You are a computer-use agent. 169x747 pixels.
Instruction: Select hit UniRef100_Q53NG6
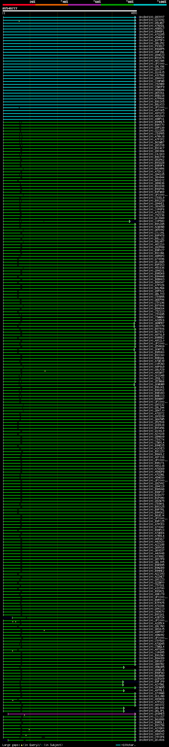tap(151, 381)
